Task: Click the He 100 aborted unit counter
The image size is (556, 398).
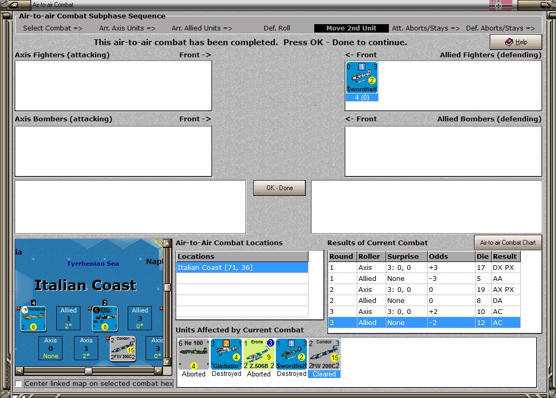Action: 193,354
